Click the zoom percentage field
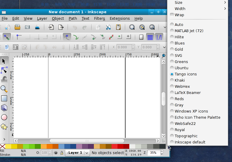The width and height of the screenshot is (232, 162). 154,153
